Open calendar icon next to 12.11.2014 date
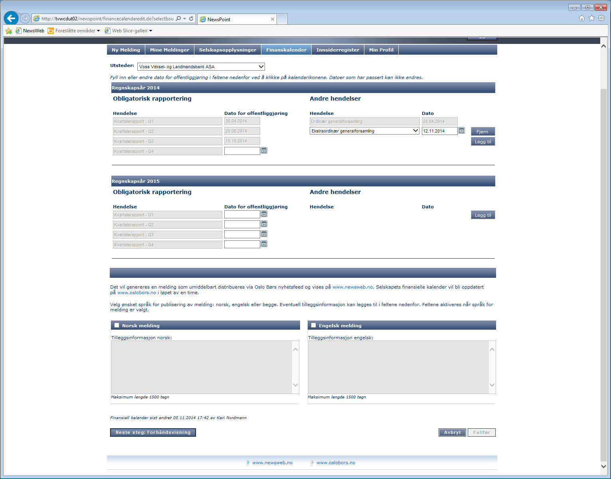611x479 pixels. tap(462, 131)
